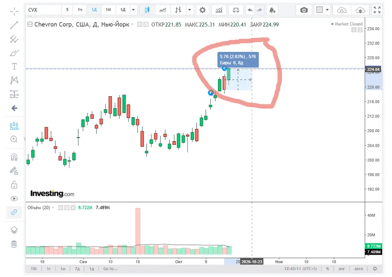Open the chart patterns tool

click(x=14, y=80)
